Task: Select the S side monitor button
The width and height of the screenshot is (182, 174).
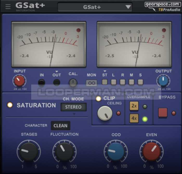Action: tap(140, 82)
